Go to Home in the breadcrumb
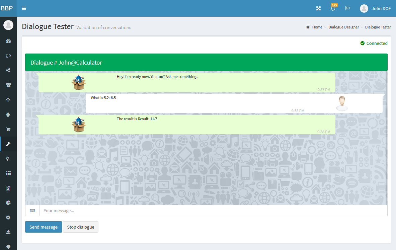Viewport: 396px width, 250px height. [317, 27]
